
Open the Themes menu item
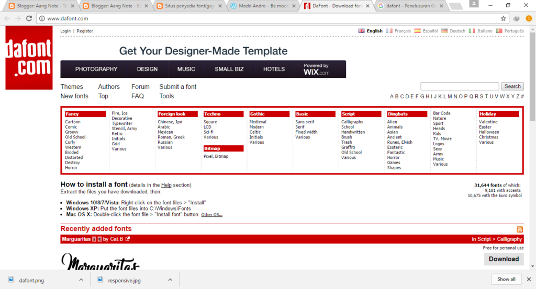tap(72, 87)
